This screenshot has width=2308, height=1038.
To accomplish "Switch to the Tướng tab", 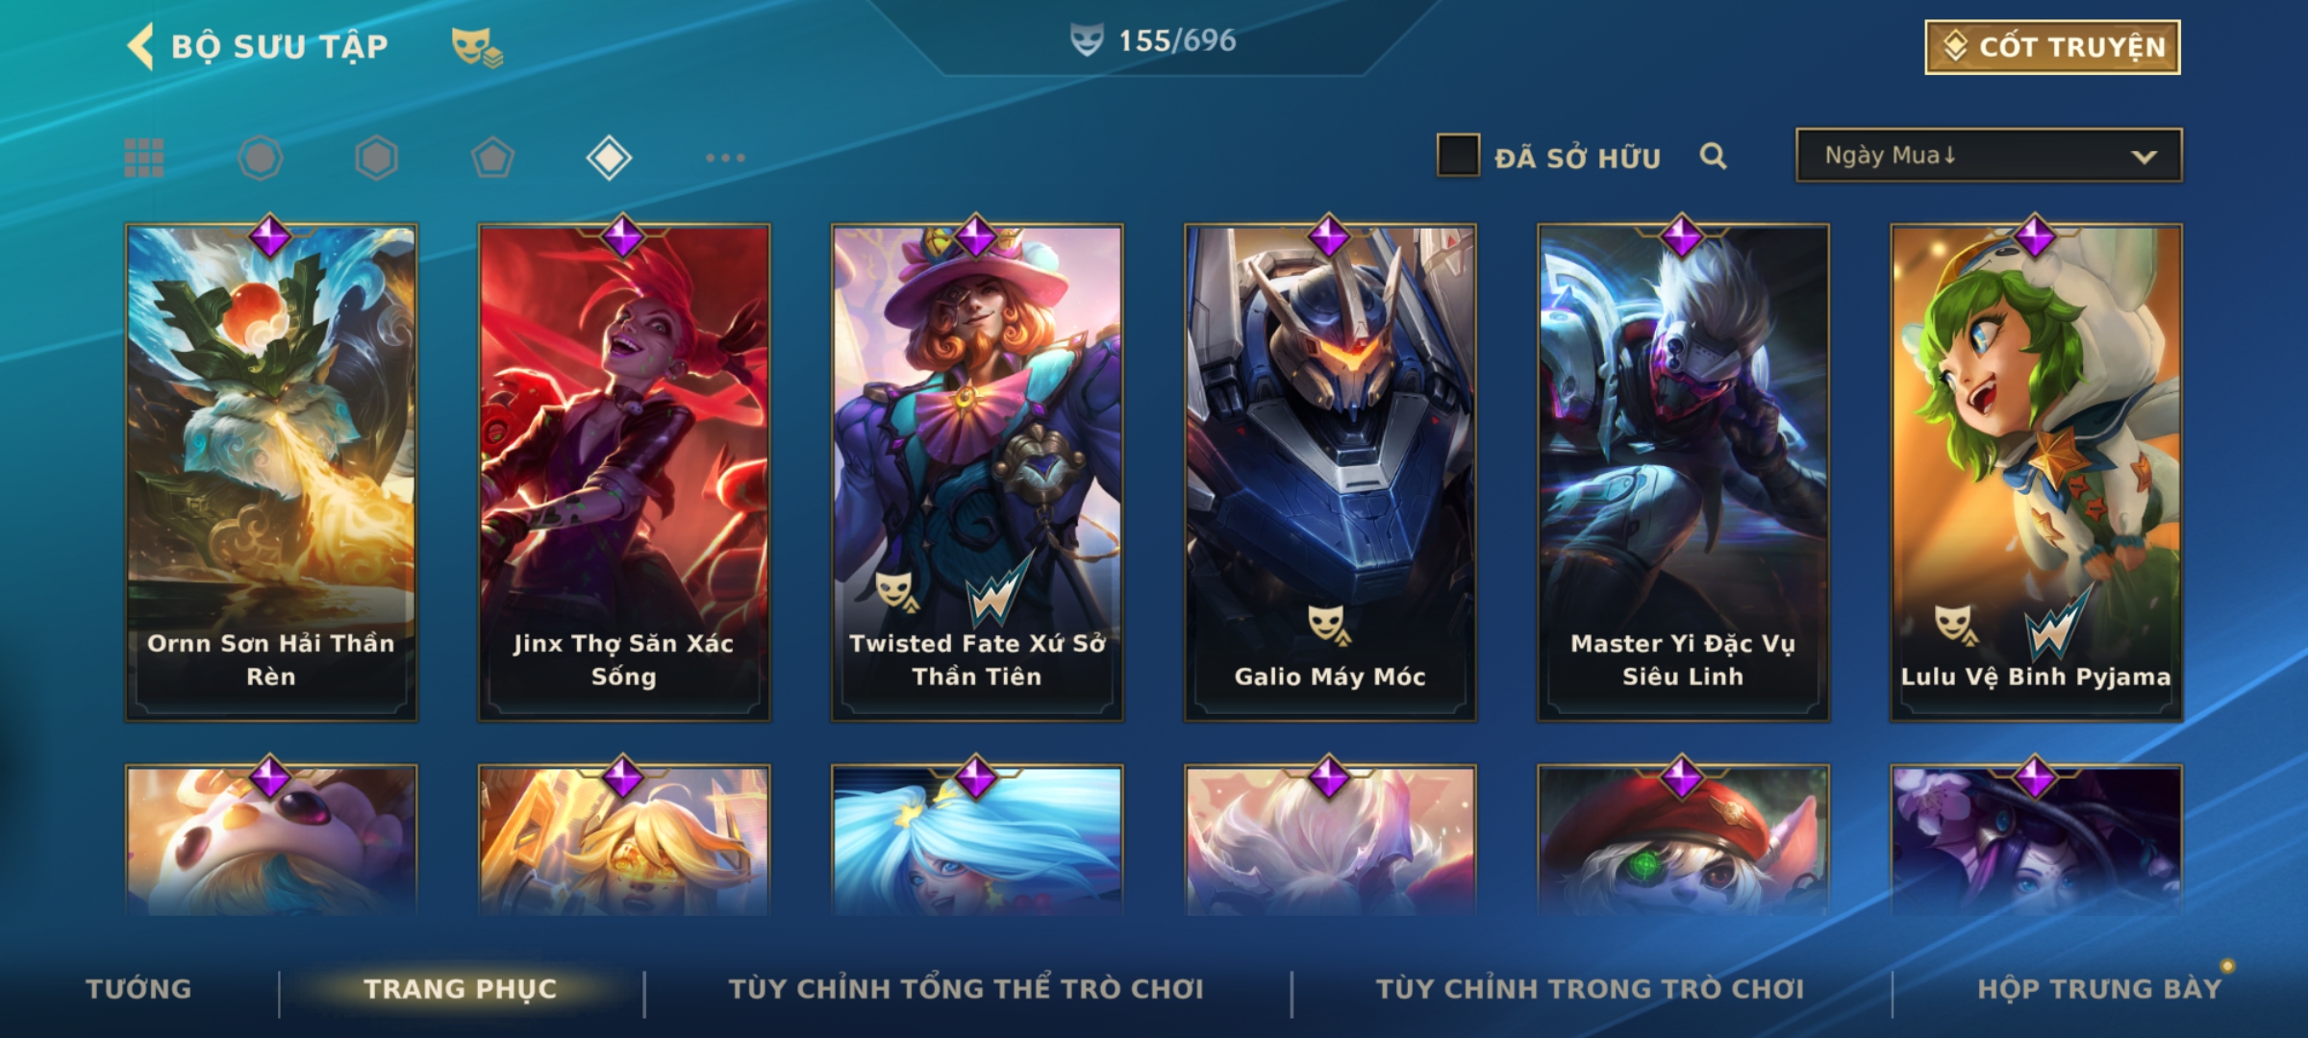I will coord(138,989).
